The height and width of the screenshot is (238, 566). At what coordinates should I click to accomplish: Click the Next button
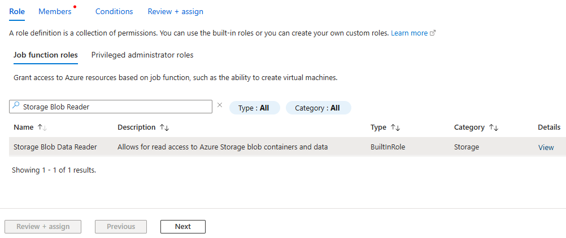coord(183,227)
